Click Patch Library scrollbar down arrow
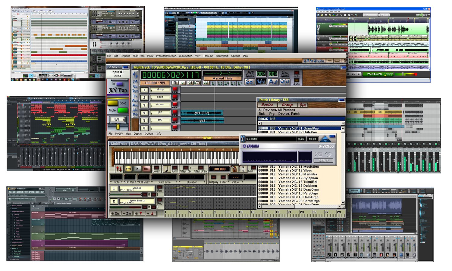The image size is (452, 271). (x=343, y=203)
